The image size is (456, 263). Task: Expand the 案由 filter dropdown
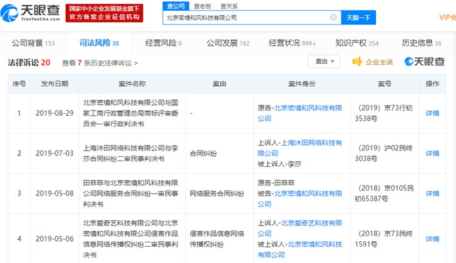(x=324, y=61)
